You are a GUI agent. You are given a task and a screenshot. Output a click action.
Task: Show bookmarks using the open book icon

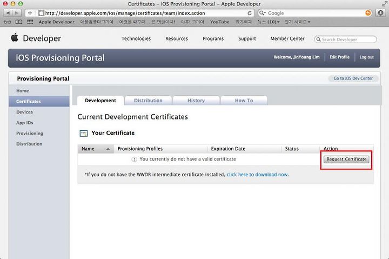pos(18,22)
